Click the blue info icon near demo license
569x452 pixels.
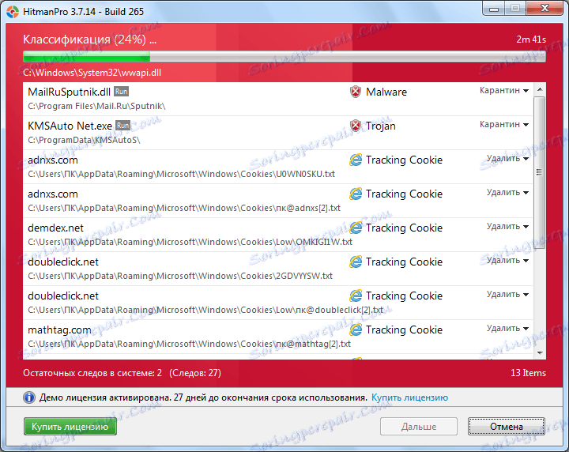[x=29, y=397]
